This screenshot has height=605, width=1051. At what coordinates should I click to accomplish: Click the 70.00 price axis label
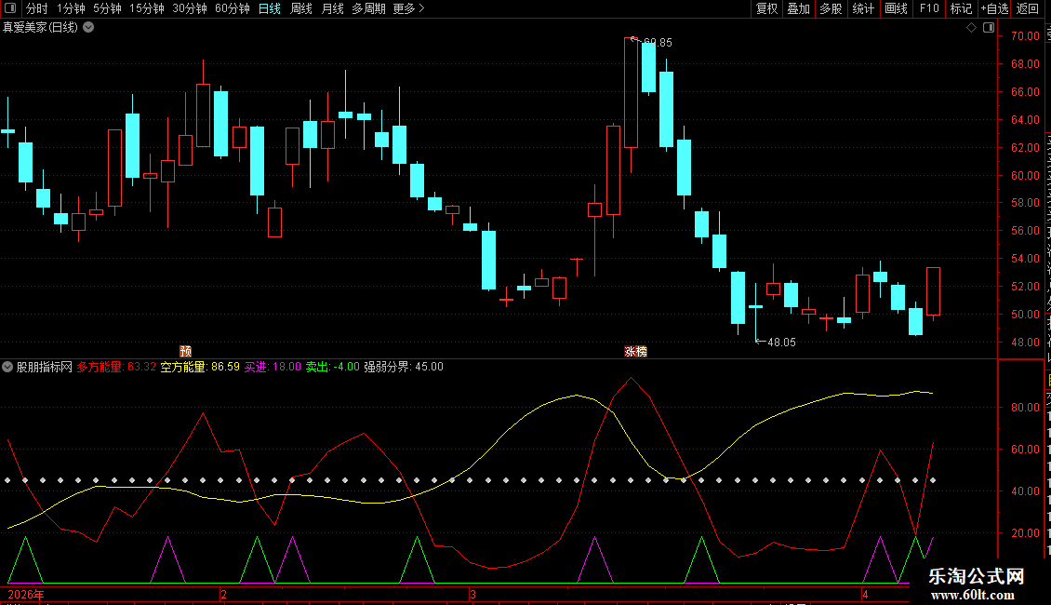coord(1025,36)
